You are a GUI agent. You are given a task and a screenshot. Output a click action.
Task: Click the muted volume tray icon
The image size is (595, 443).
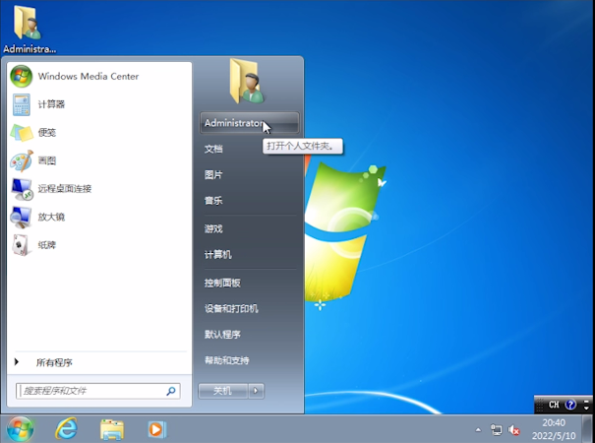pyautogui.click(x=514, y=430)
